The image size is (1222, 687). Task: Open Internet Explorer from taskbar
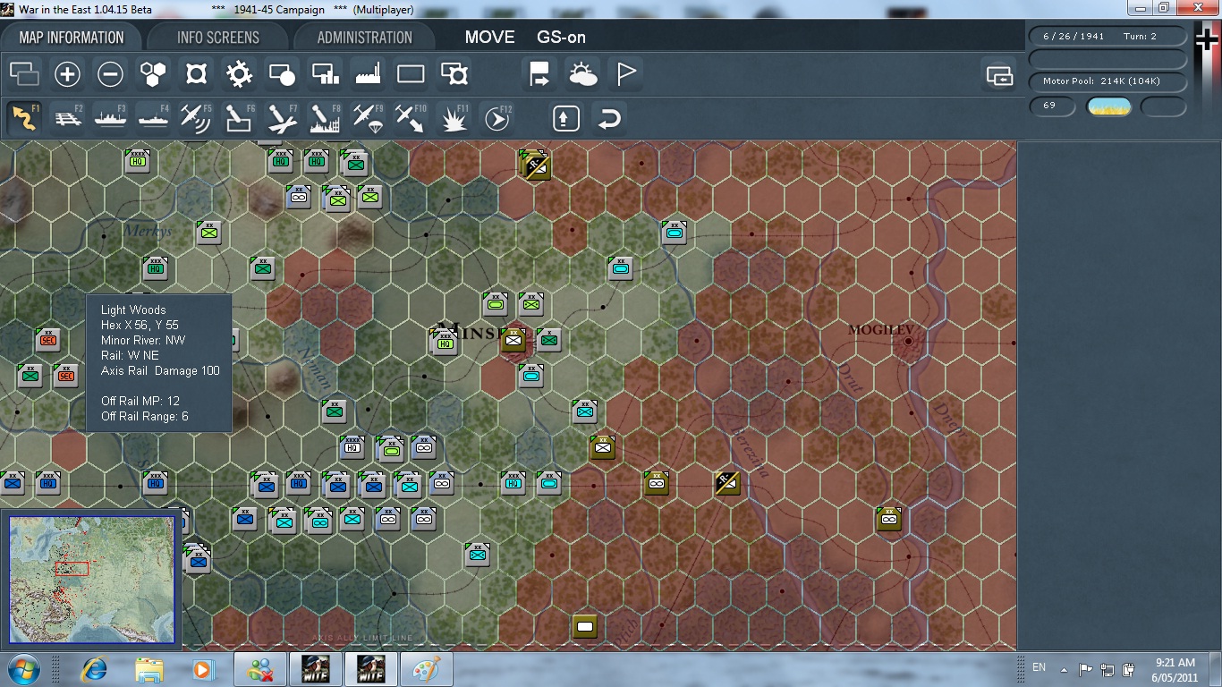click(x=94, y=669)
